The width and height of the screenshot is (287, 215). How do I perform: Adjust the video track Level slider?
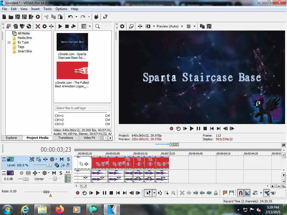(x=49, y=165)
